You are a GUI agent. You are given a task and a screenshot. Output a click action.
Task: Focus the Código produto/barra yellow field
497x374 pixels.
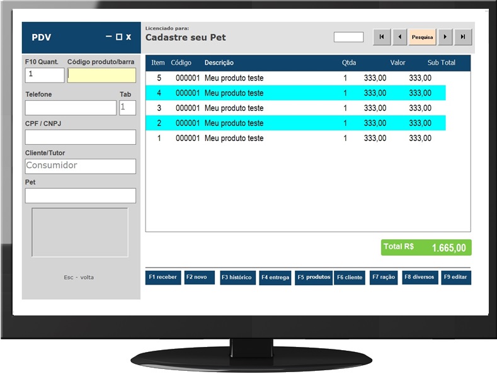point(101,76)
